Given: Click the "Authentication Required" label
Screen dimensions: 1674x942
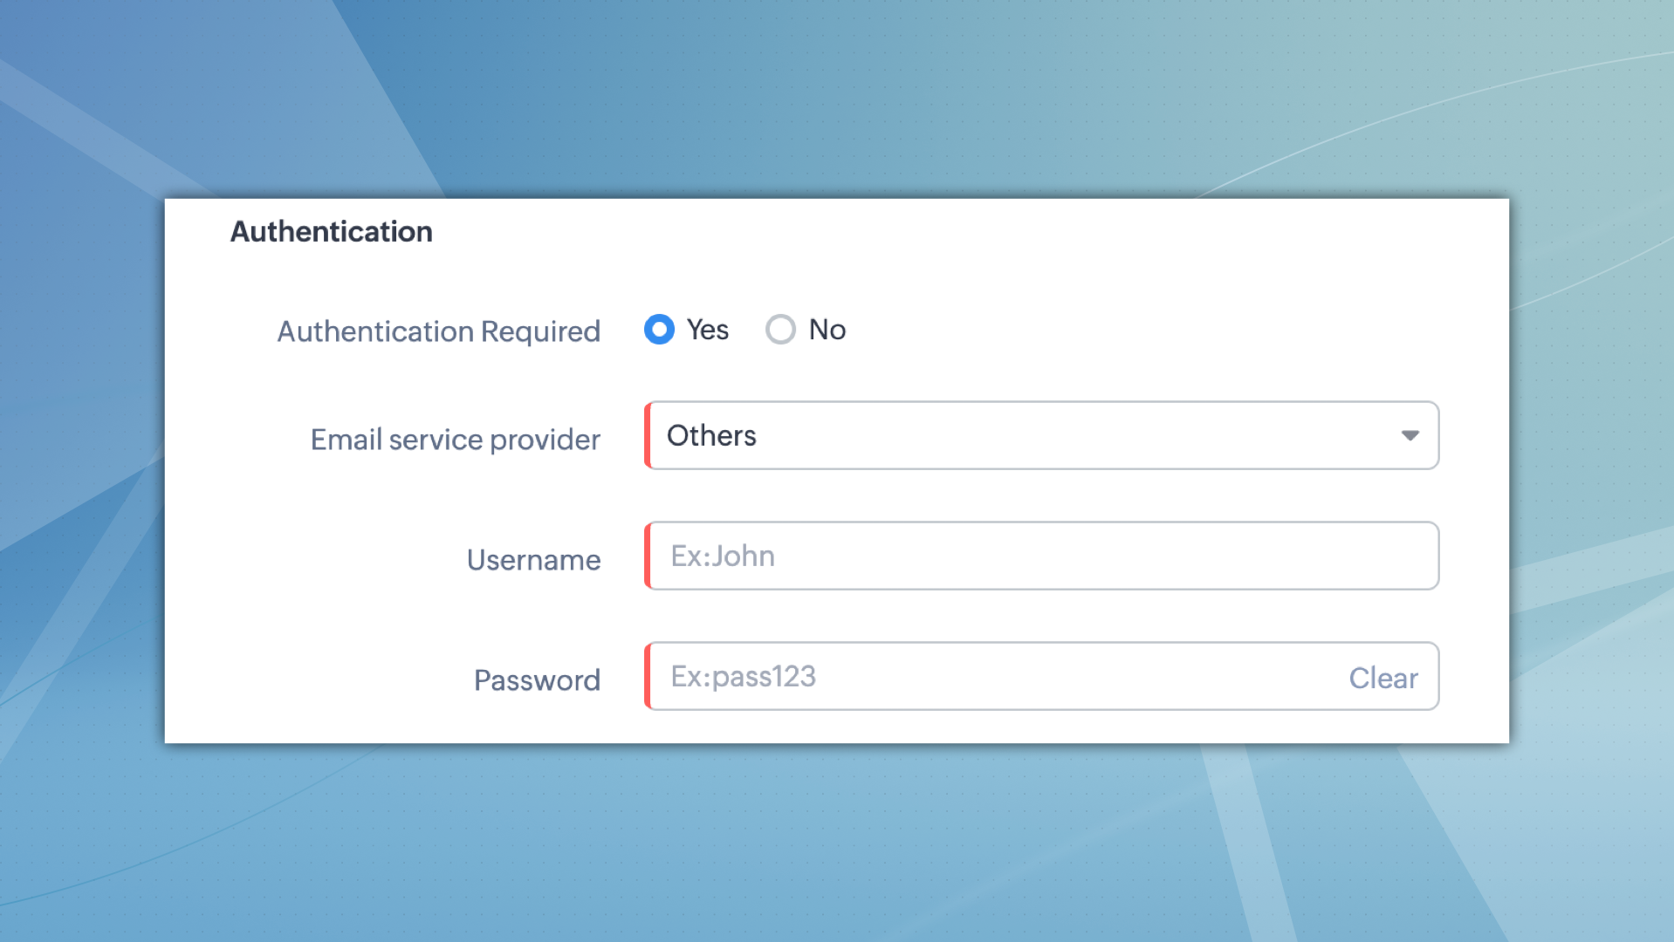Looking at the screenshot, I should tap(438, 331).
